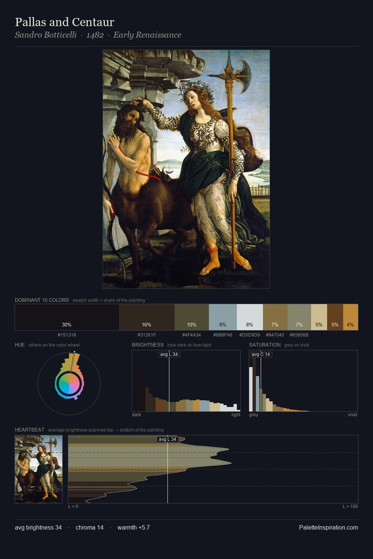The width and height of the screenshot is (373, 559).
Task: Select the 10% olive-brown swatch
Action: click(x=192, y=317)
